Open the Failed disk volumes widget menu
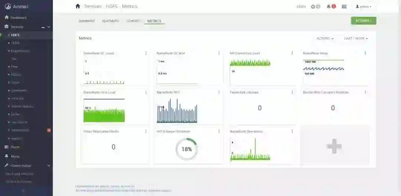Viewport: 401px width, 196px height. pos(292,92)
